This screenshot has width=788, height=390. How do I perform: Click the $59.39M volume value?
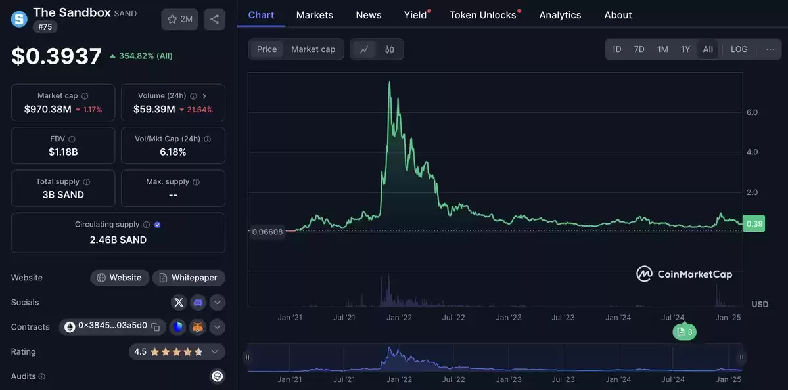pyautogui.click(x=154, y=109)
